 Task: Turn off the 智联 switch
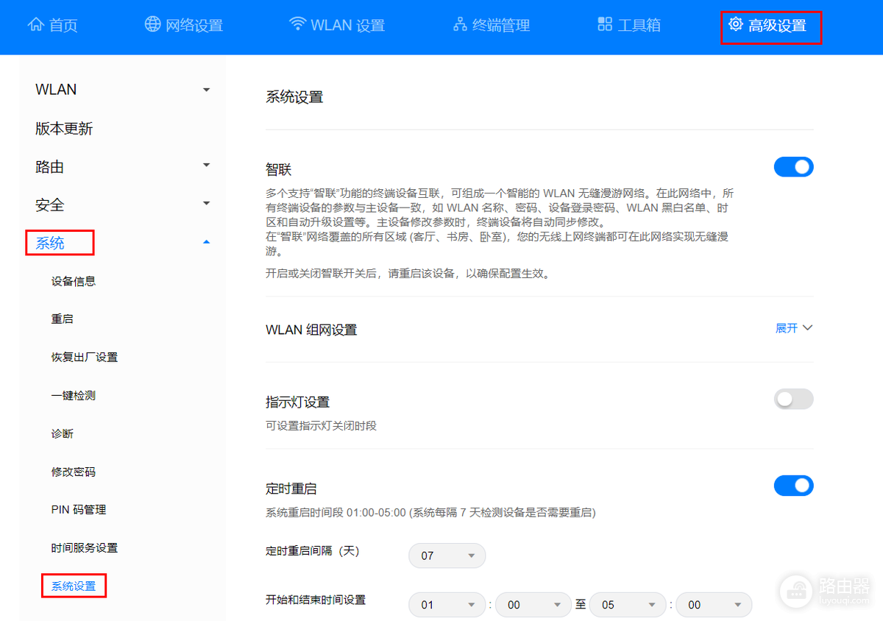pyautogui.click(x=793, y=167)
